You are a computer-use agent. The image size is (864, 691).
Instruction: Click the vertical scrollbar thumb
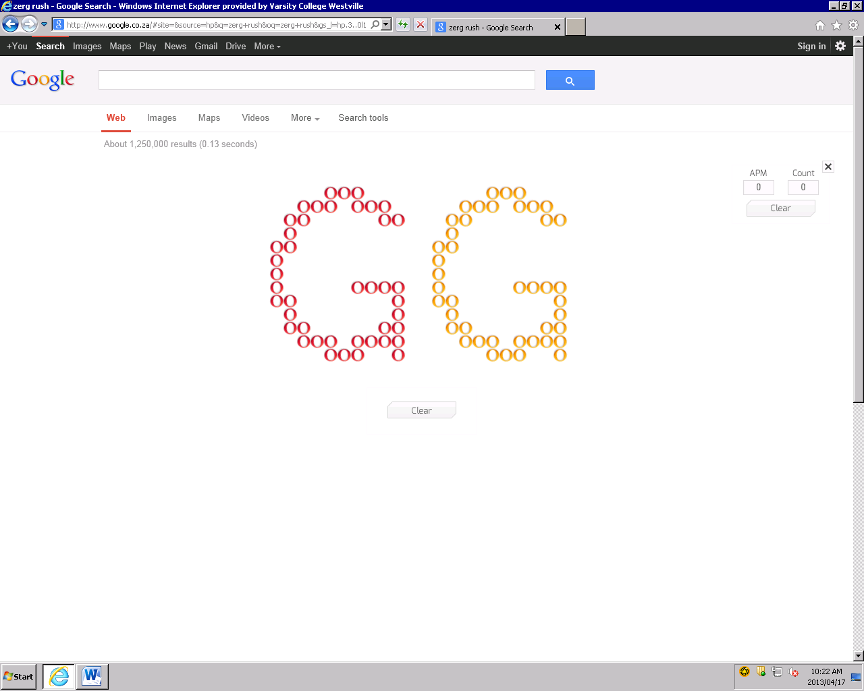tap(859, 224)
